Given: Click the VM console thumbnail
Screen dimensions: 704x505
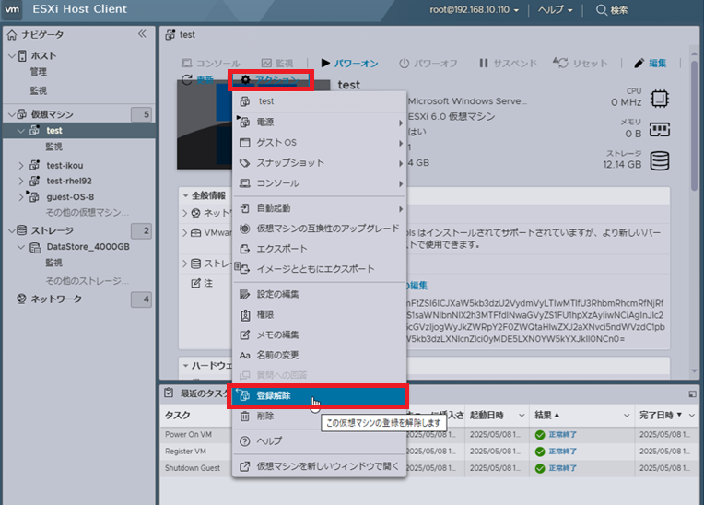Looking at the screenshot, I should [205, 125].
